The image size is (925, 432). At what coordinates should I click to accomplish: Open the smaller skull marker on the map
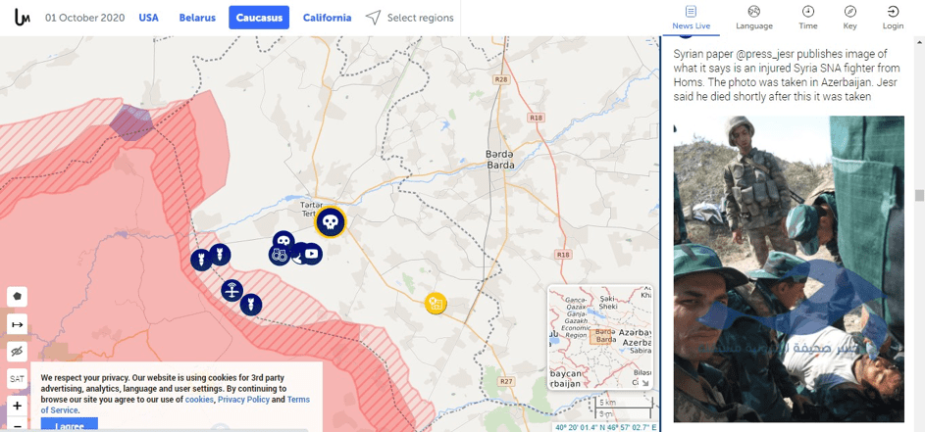point(283,241)
